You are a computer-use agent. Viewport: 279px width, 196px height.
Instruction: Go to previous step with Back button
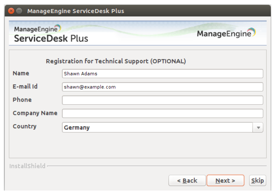[187, 180]
